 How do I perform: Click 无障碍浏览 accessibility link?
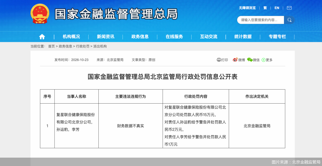coord(247,8)
